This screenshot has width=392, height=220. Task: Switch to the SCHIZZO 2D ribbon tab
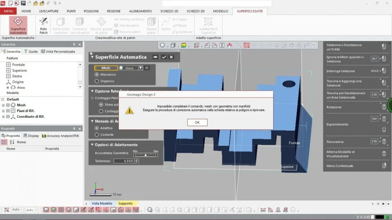pos(169,11)
